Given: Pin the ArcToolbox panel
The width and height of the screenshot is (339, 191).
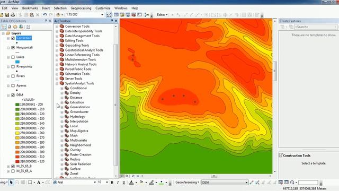Looking at the screenshot, I should [112, 21].
